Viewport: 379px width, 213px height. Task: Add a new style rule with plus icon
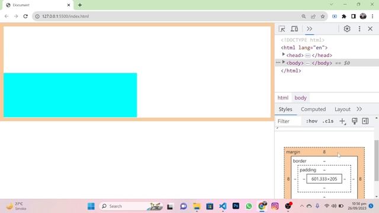[342, 121]
